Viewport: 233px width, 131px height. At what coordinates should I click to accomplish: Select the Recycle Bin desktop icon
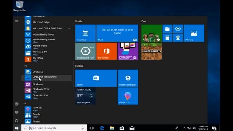20,6
